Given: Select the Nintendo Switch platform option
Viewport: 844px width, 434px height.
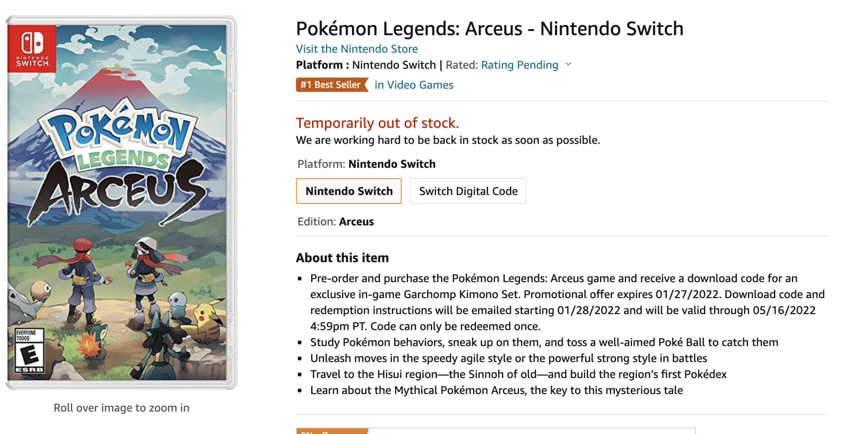Looking at the screenshot, I should coord(349,191).
